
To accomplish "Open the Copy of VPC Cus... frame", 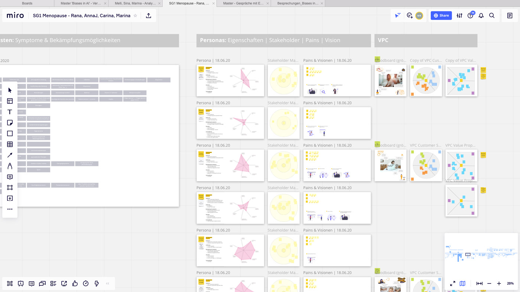I will click(x=426, y=80).
